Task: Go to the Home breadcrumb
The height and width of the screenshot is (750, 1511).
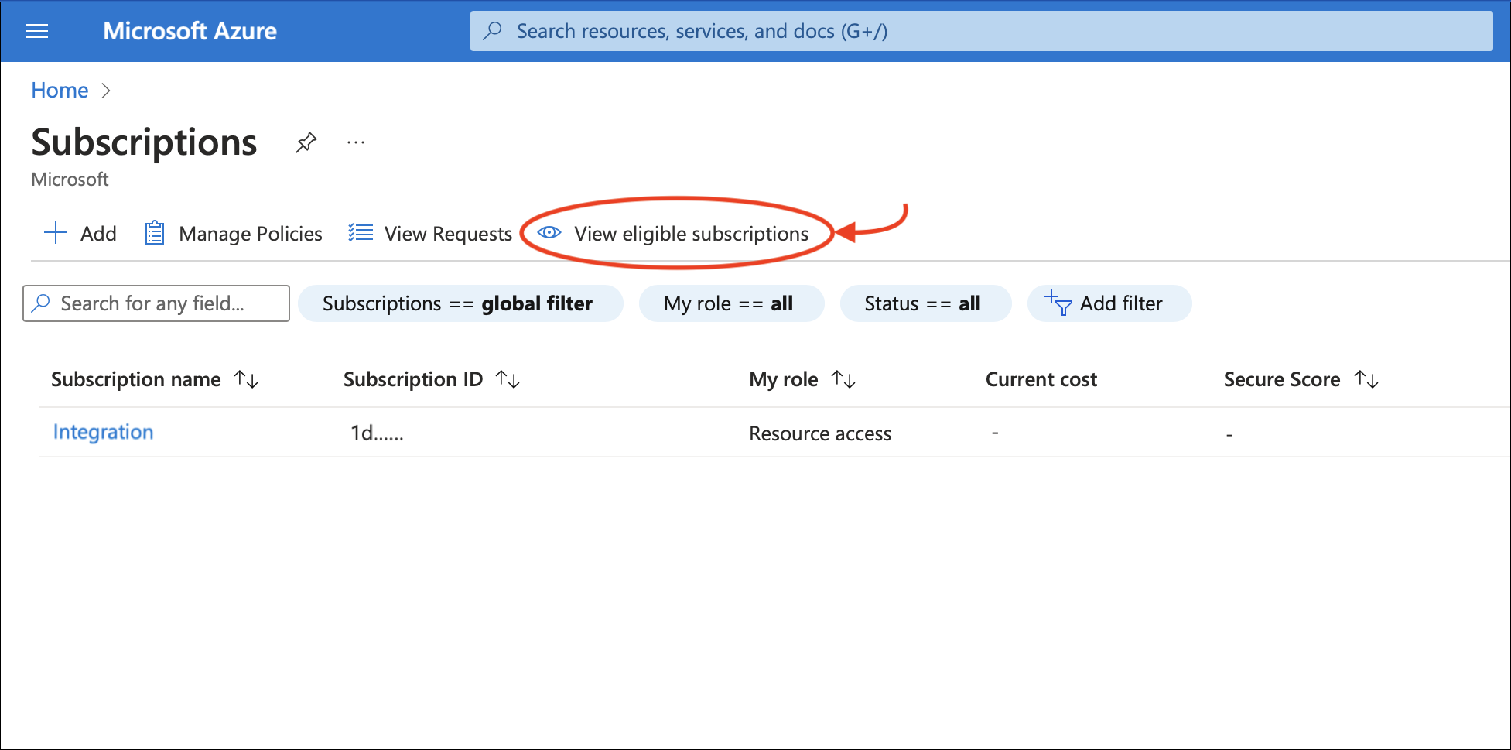Action: (60, 91)
